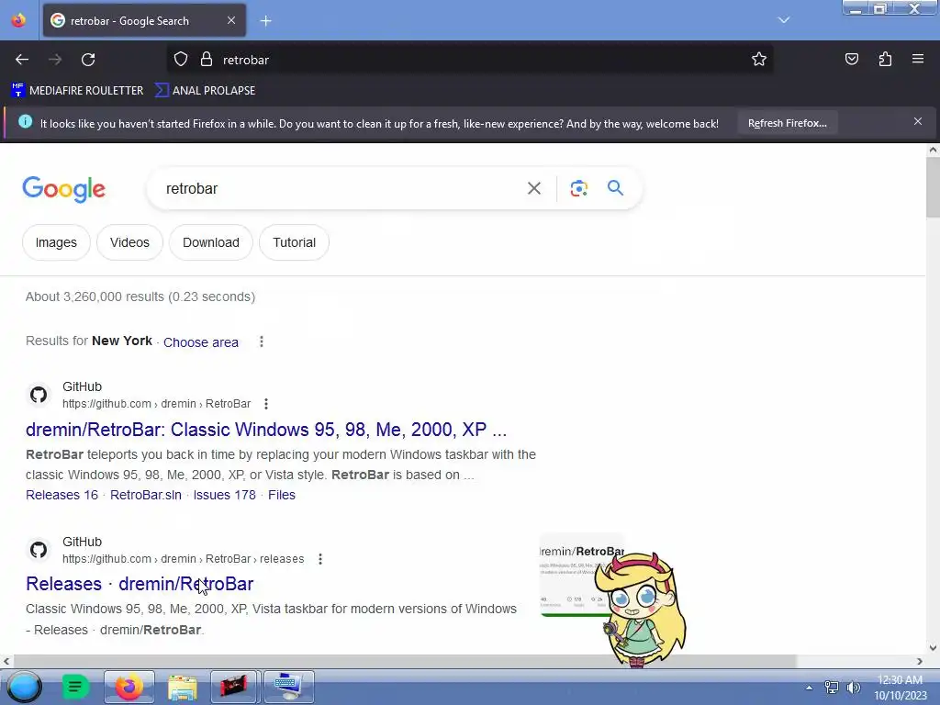Screen dimensions: 940x705
Task: Open the volume tray icon
Action: pos(853,688)
